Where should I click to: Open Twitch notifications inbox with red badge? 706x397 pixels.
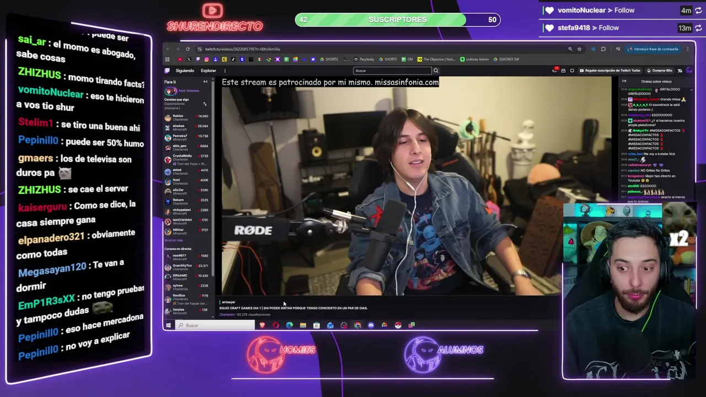(x=555, y=71)
